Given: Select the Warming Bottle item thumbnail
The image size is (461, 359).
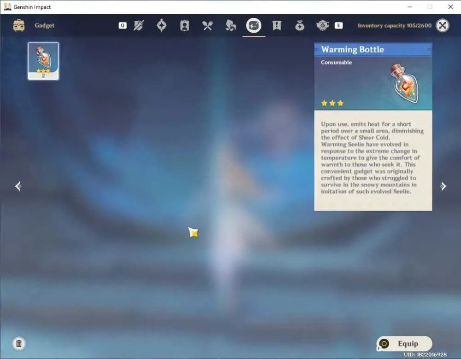Looking at the screenshot, I should point(43,61).
